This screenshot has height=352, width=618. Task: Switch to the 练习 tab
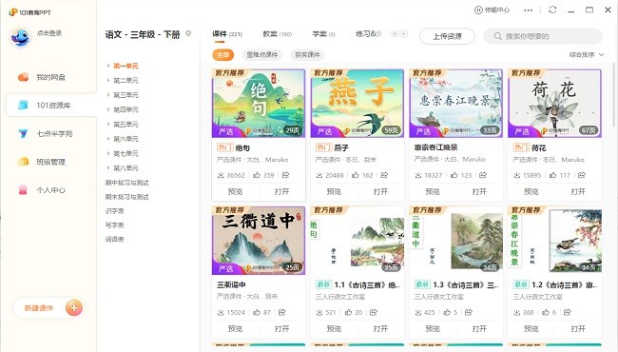tap(369, 34)
